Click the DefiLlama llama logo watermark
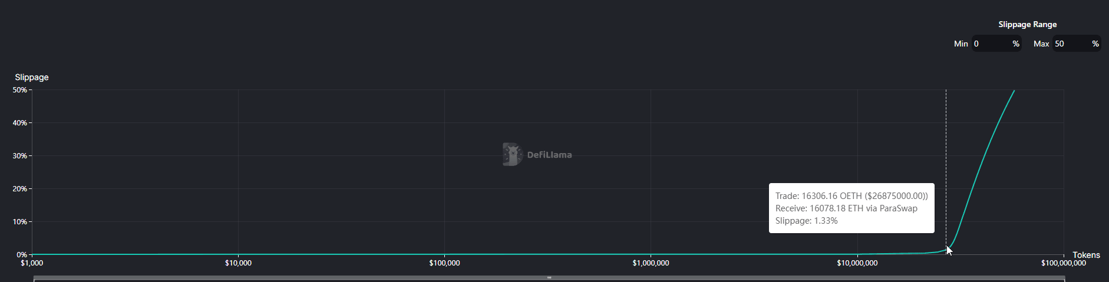Screen dimensions: 1109x282 tap(512, 154)
